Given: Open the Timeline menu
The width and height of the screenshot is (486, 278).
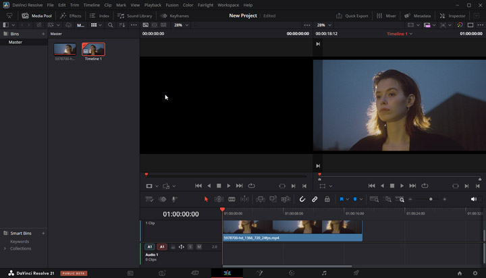Looking at the screenshot, I should coord(91,5).
